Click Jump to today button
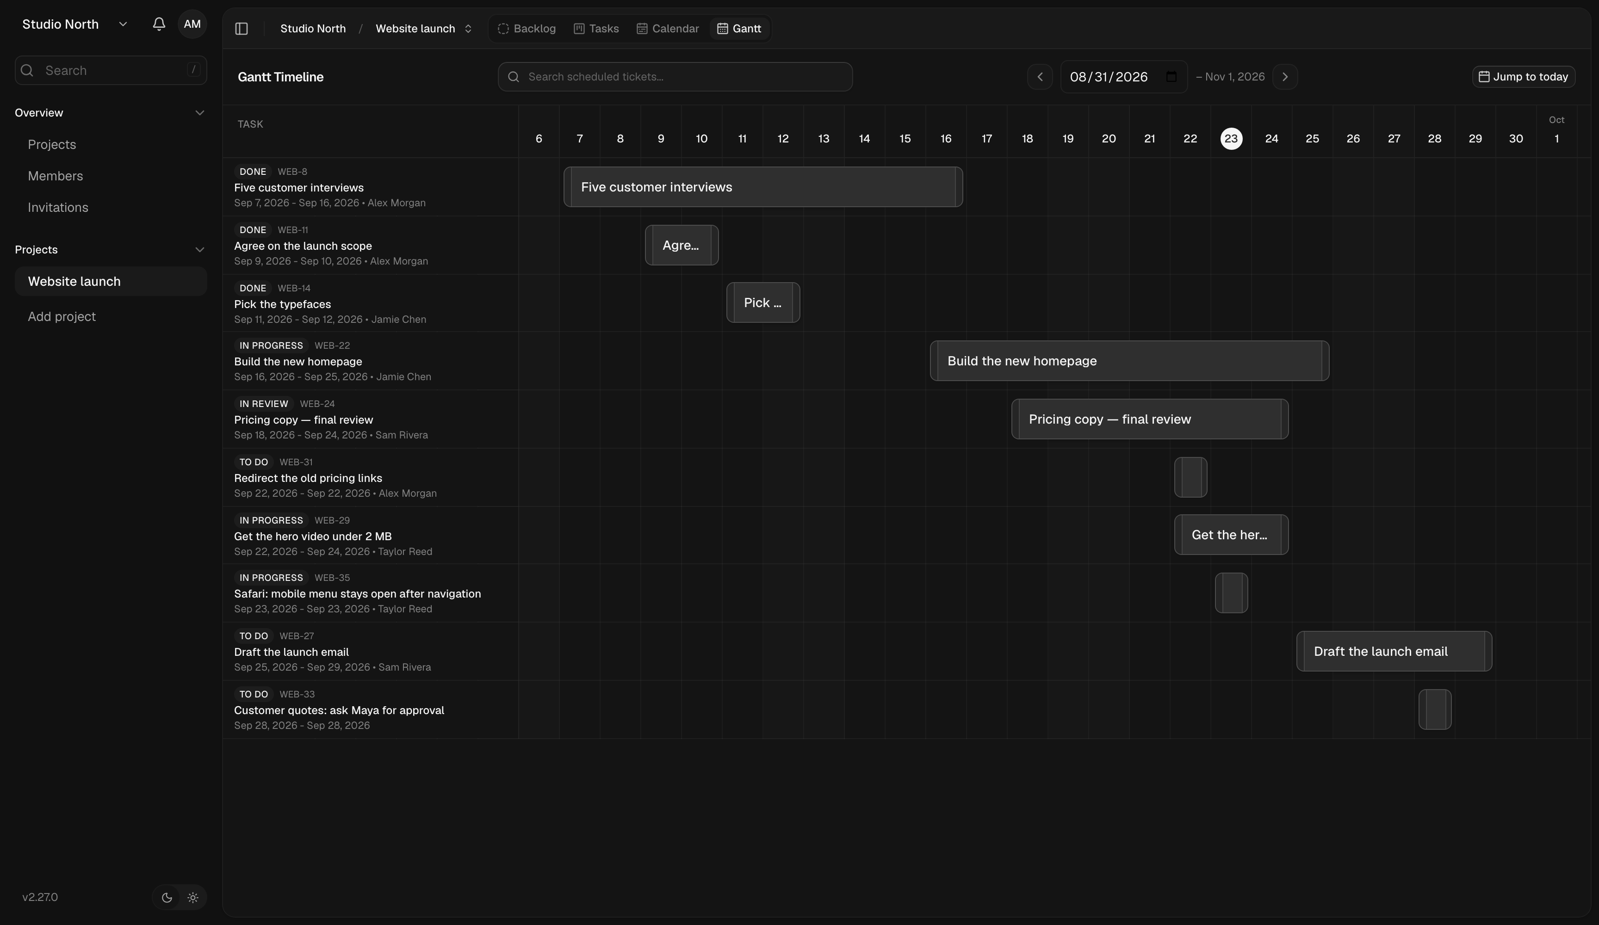 point(1524,77)
